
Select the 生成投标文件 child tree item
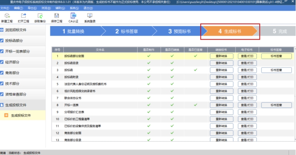(22, 115)
